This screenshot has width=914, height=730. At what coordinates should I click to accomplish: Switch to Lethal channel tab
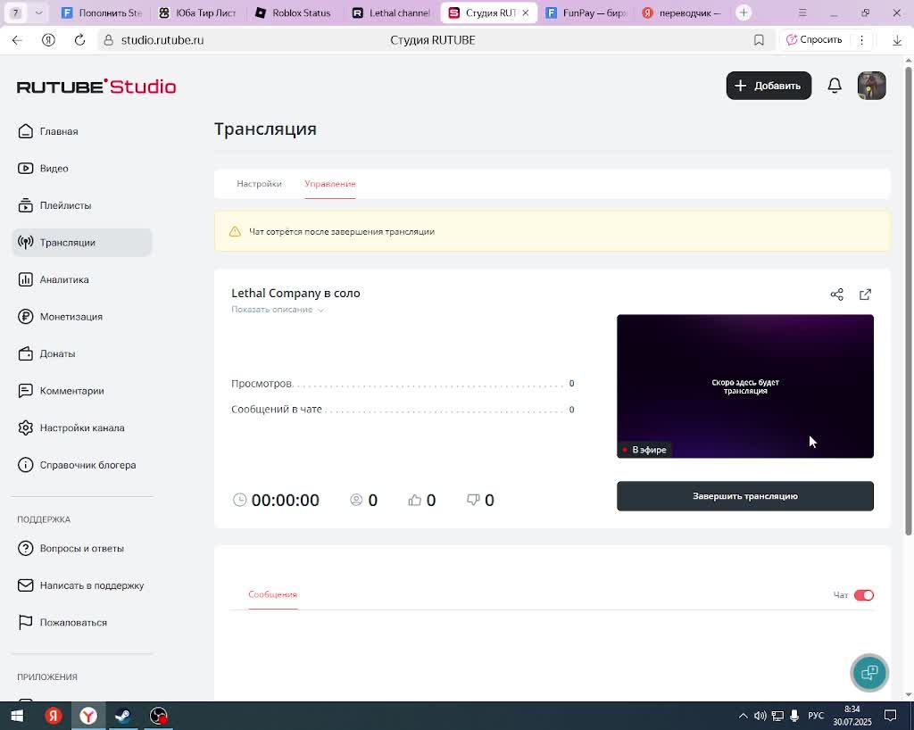tap(392, 12)
